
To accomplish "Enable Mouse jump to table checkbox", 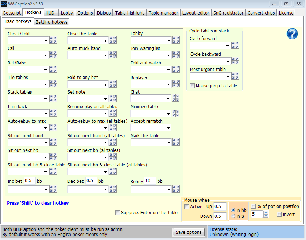I will point(193,86).
